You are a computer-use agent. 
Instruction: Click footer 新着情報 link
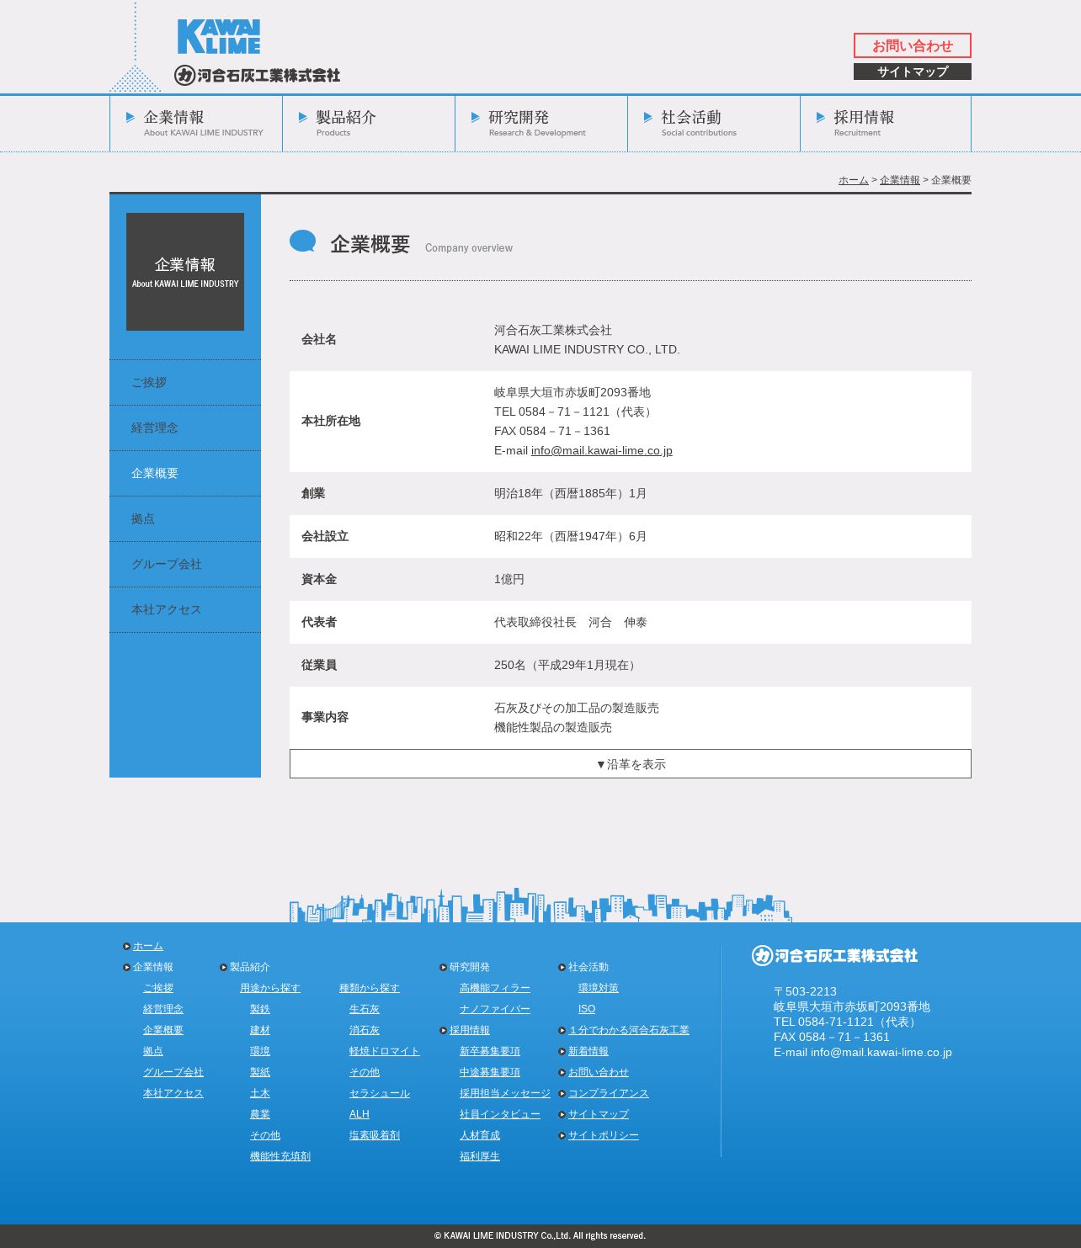click(x=588, y=1051)
